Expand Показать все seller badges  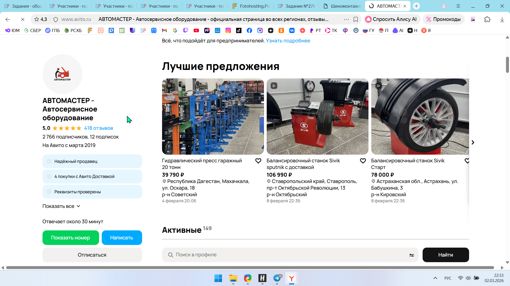coord(61,206)
